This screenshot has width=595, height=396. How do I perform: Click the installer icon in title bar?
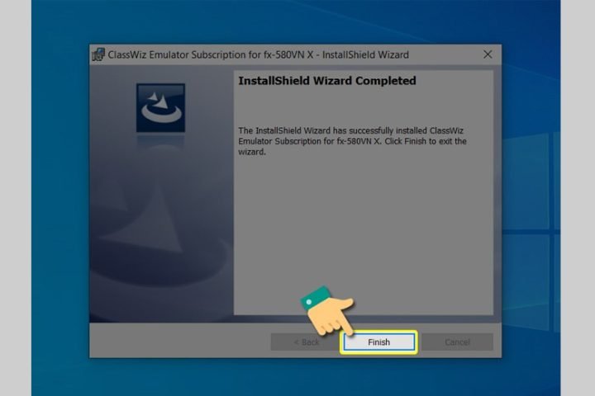click(98, 55)
